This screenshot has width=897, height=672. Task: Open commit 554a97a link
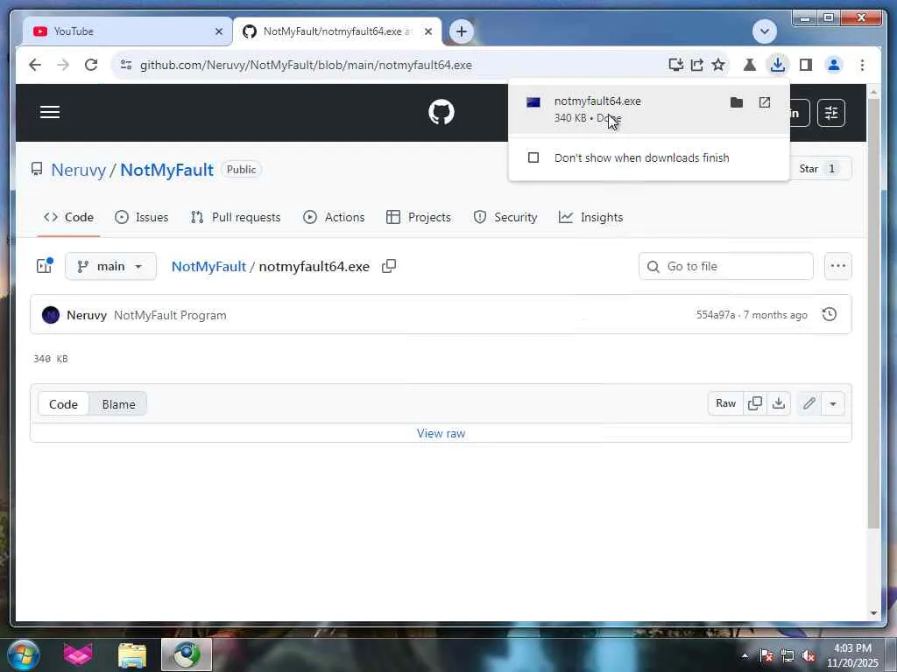pyautogui.click(x=715, y=315)
